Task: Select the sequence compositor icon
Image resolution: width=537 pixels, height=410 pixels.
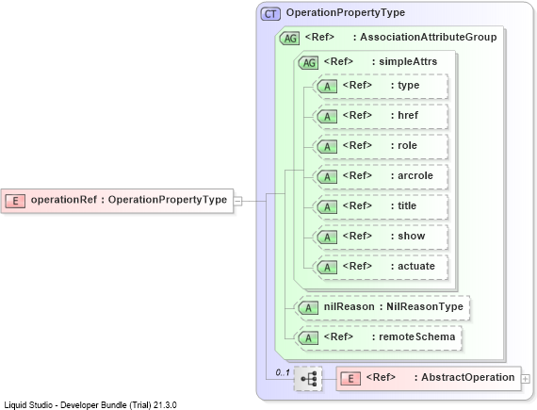Action: coord(308,379)
